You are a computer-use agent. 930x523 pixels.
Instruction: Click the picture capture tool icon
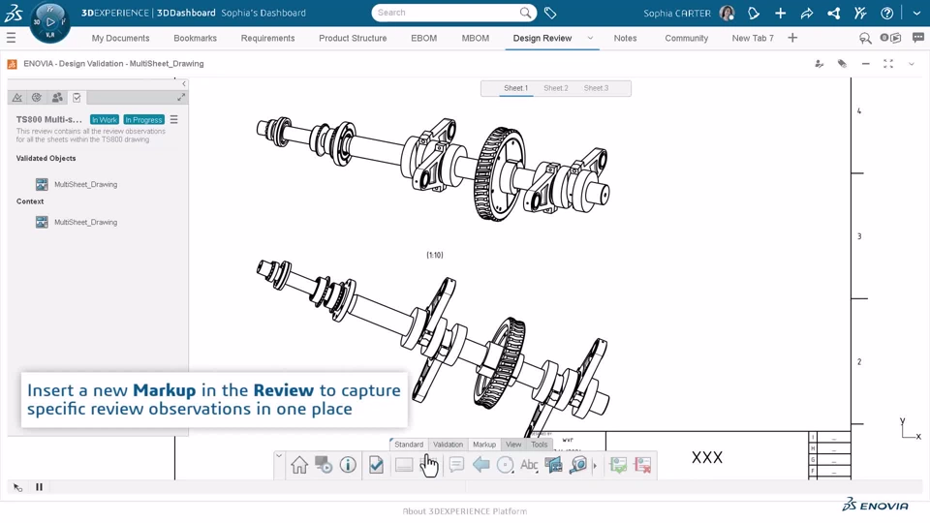click(x=554, y=465)
